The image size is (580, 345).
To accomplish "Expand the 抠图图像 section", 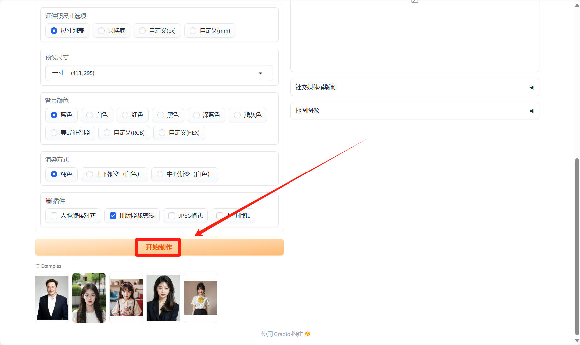I will pyautogui.click(x=415, y=111).
